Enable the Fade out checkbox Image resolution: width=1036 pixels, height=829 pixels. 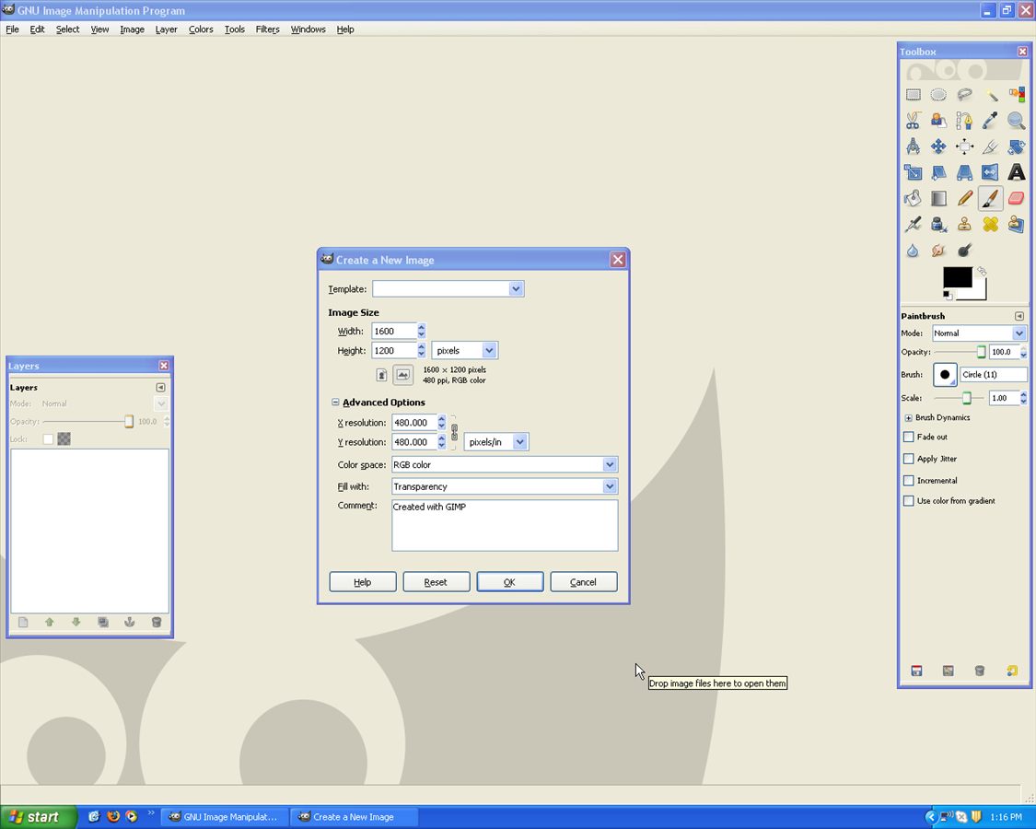909,437
